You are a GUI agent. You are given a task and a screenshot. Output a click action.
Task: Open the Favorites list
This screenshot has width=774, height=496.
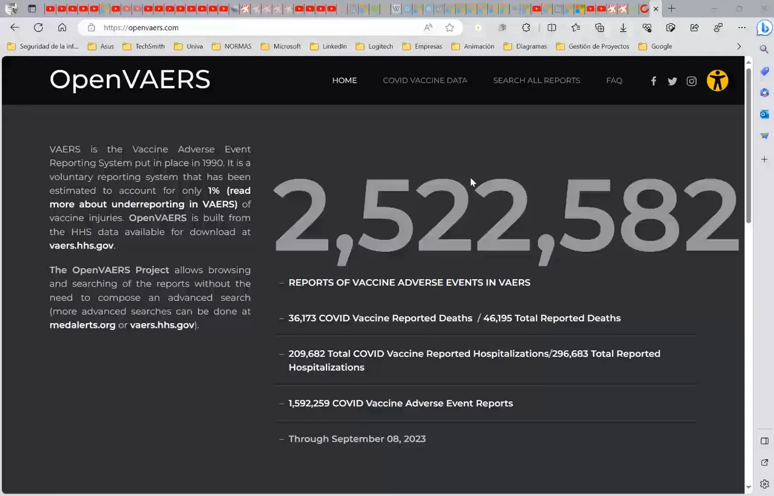tap(576, 27)
